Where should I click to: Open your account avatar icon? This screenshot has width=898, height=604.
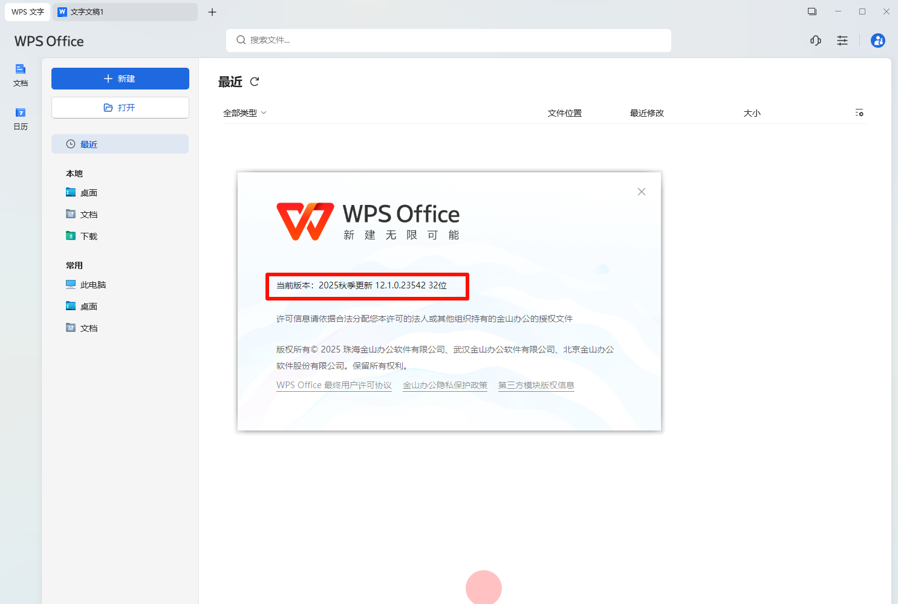click(x=877, y=41)
